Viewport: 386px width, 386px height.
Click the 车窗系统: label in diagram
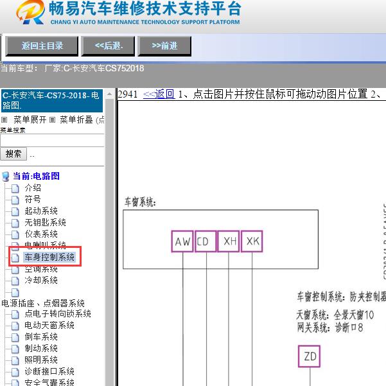click(140, 202)
